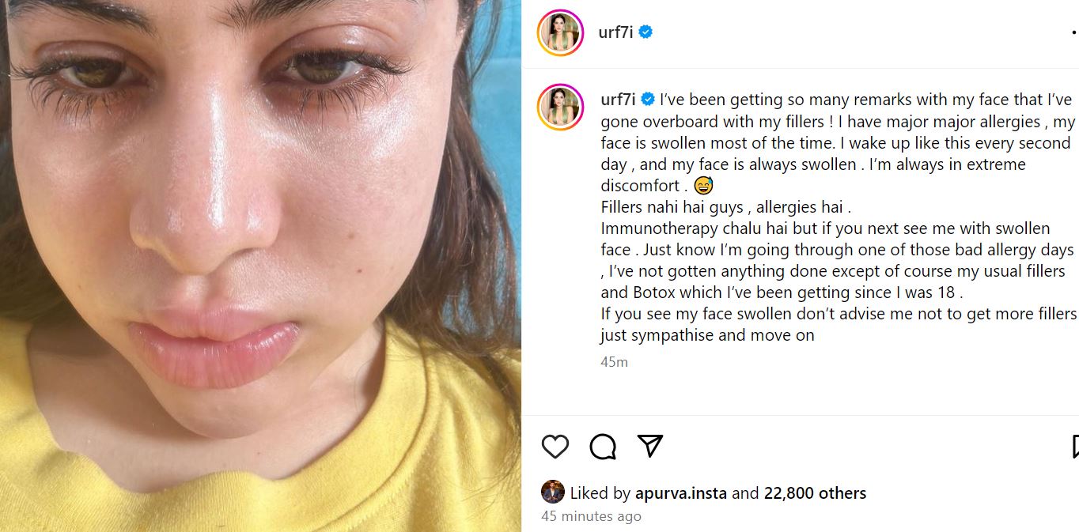This screenshot has width=1079, height=532.
Task: Click the blue verified tick in the caption
Action: tap(649, 99)
